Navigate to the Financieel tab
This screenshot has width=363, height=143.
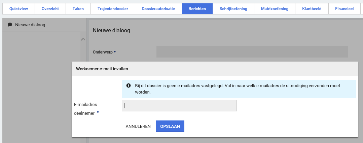(x=344, y=9)
